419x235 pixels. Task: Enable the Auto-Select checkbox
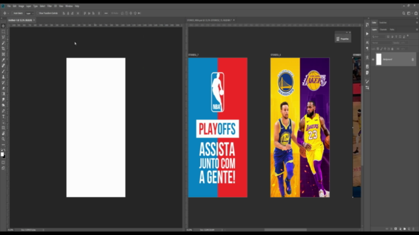12,13
